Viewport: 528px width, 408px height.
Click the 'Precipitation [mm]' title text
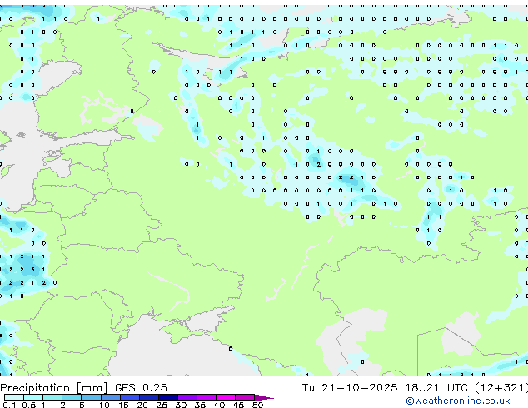[54, 388]
